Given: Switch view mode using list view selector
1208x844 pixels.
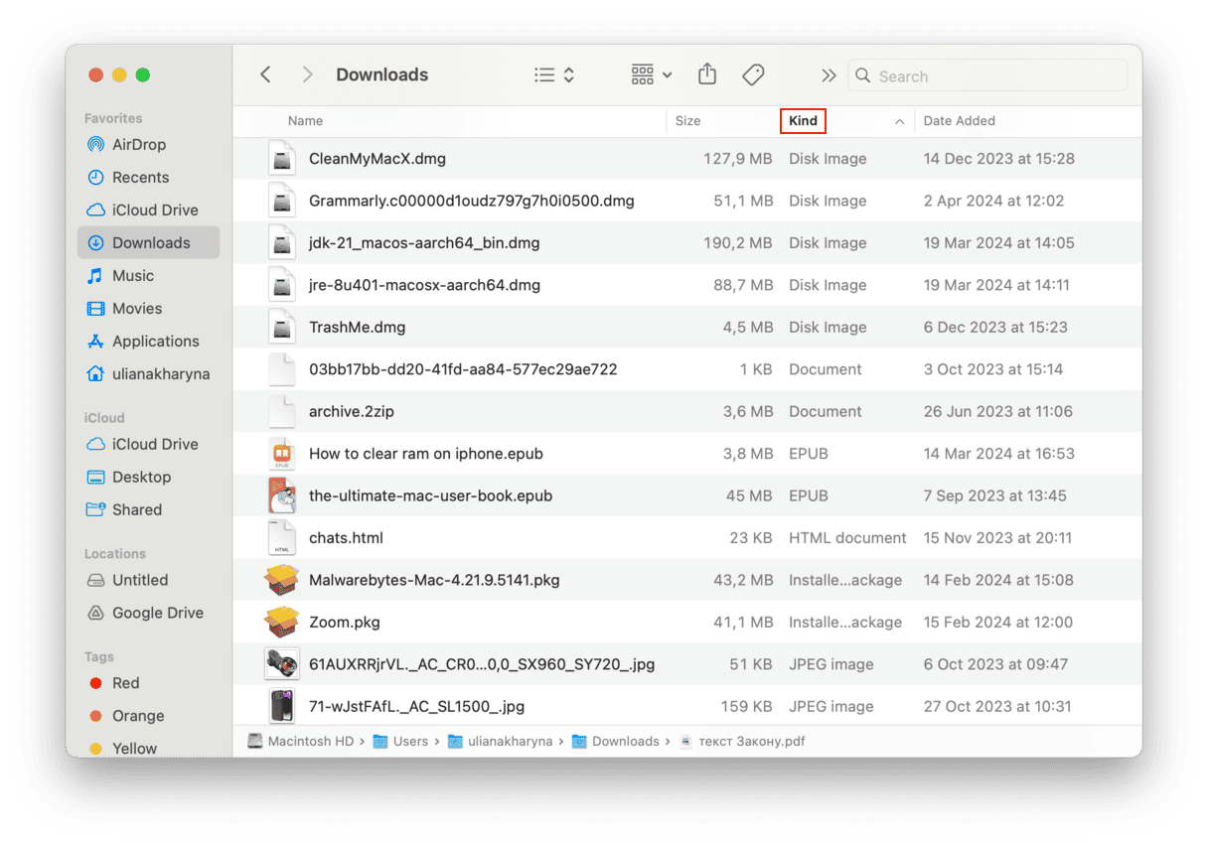Looking at the screenshot, I should point(553,74).
